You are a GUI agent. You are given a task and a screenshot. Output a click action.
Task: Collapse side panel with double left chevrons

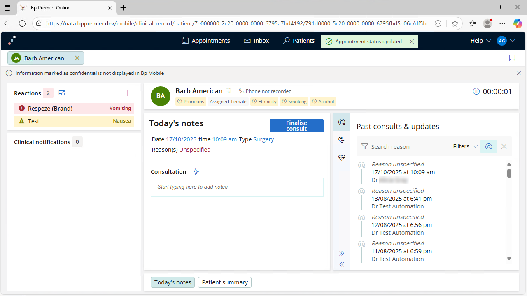(x=341, y=264)
